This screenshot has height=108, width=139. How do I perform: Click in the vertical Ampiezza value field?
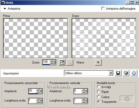click(78, 91)
